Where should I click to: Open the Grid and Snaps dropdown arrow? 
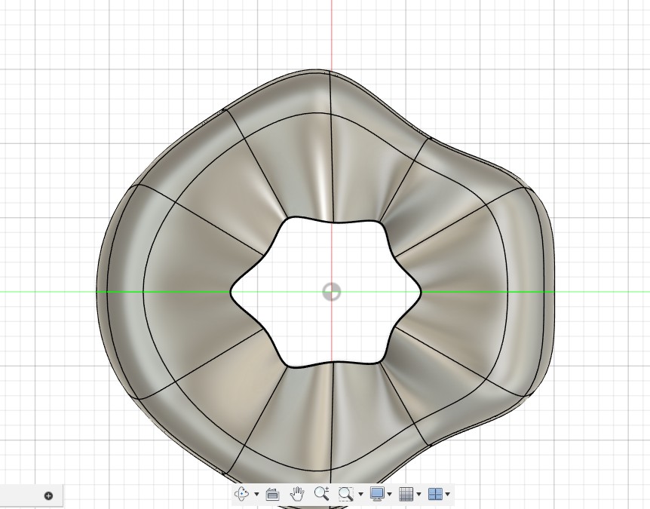click(419, 495)
